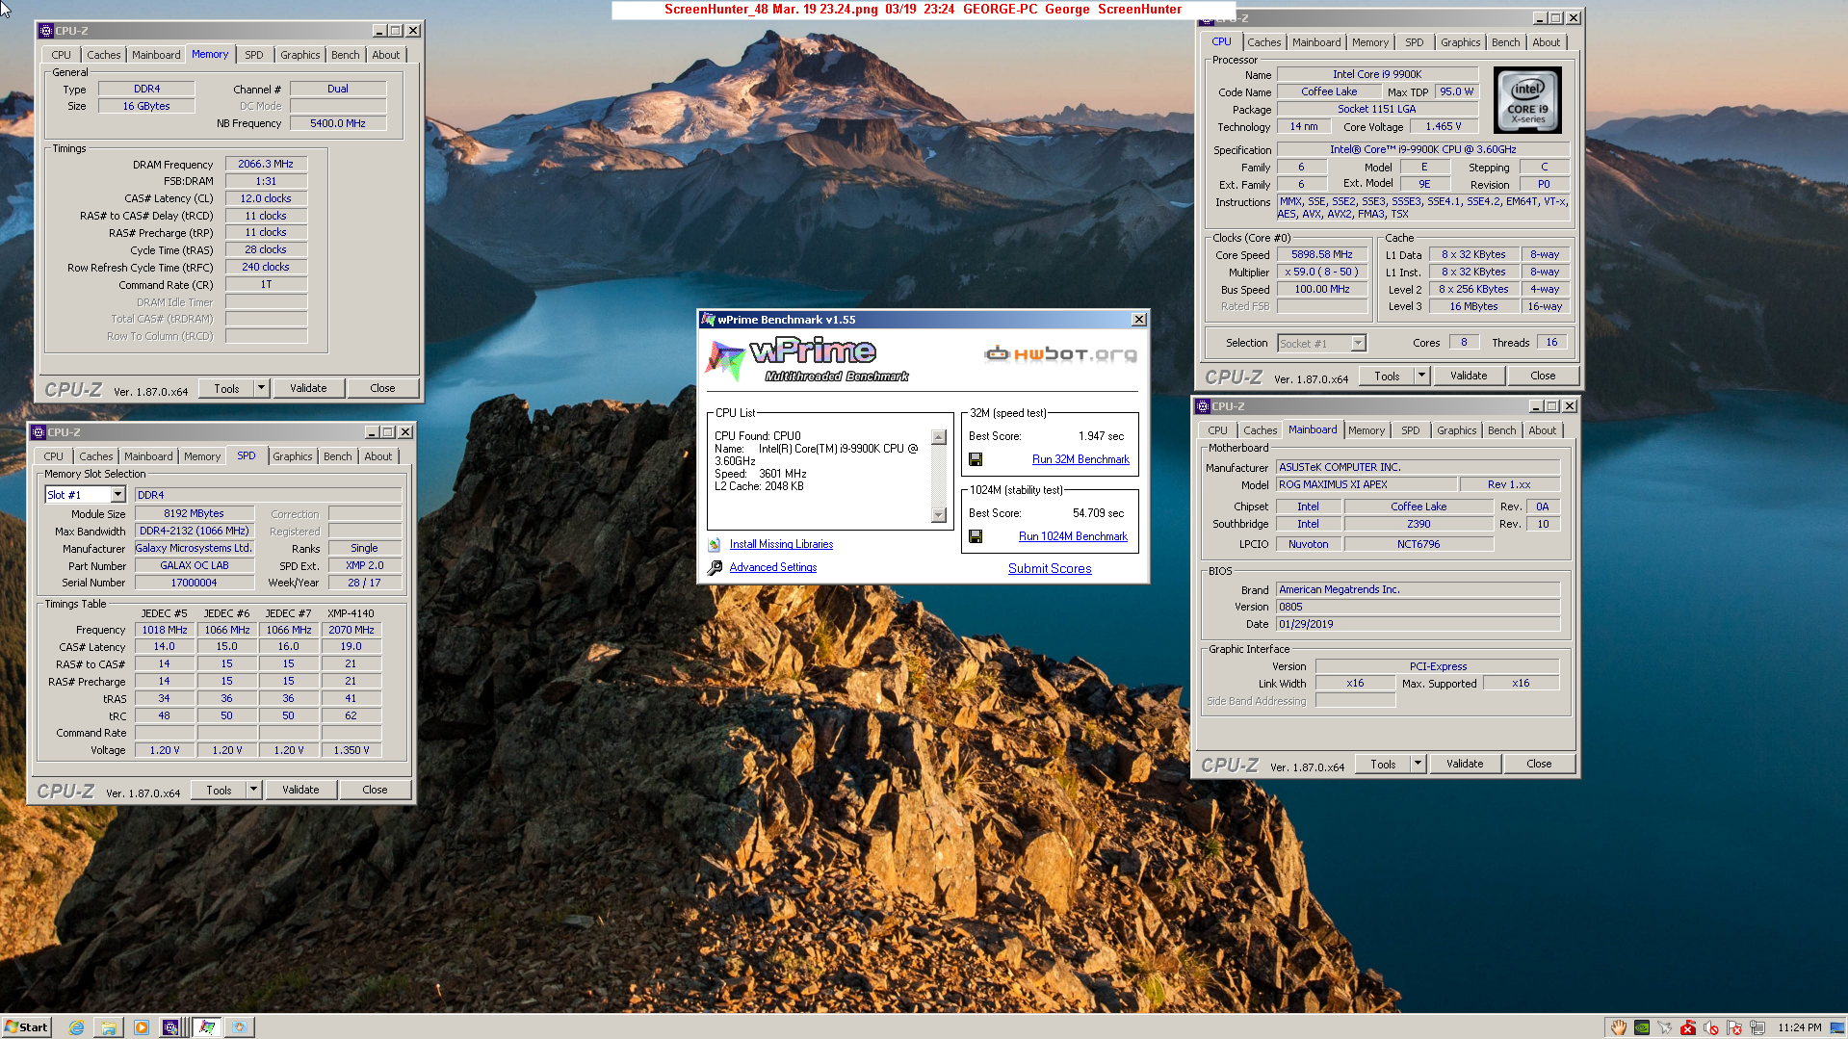The width and height of the screenshot is (1848, 1039).
Task: Click the save icon under 32M speed test
Action: 976,460
